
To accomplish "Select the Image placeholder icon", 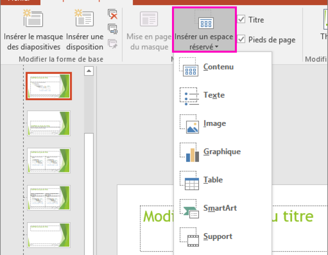I will [189, 124].
